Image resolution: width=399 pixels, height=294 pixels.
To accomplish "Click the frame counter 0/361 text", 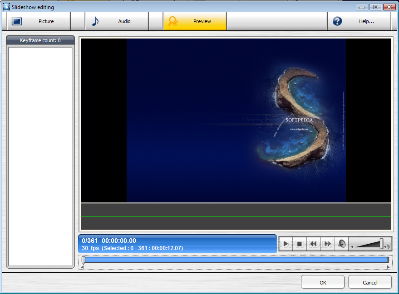I will tap(89, 241).
